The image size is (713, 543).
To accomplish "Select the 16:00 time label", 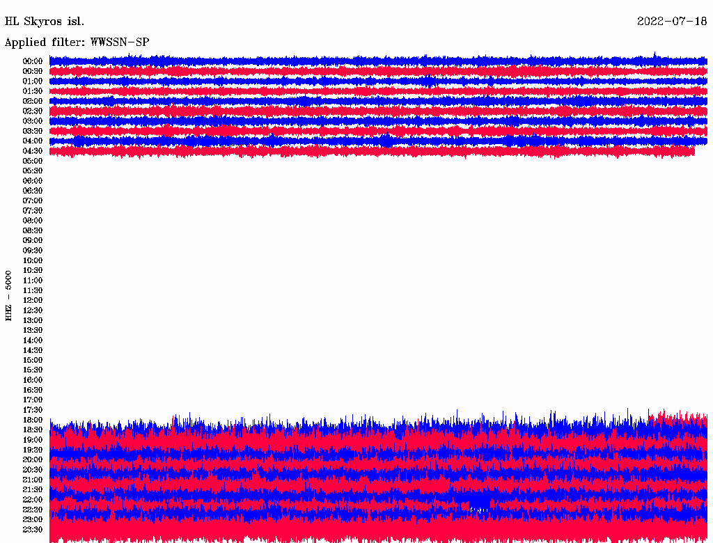I will pyautogui.click(x=33, y=379).
